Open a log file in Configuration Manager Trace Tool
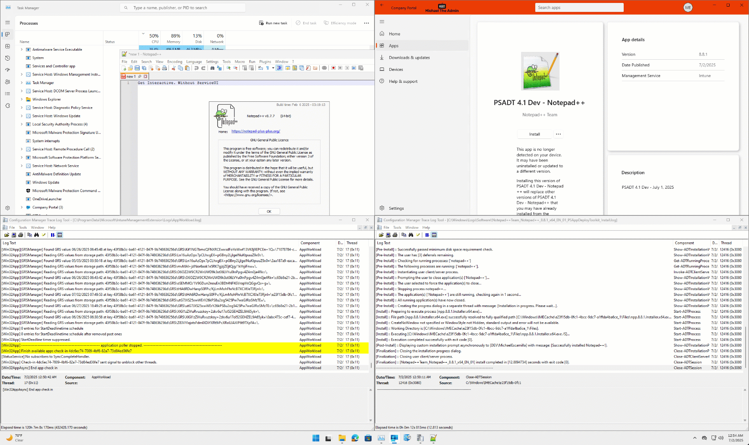 click(x=7, y=235)
